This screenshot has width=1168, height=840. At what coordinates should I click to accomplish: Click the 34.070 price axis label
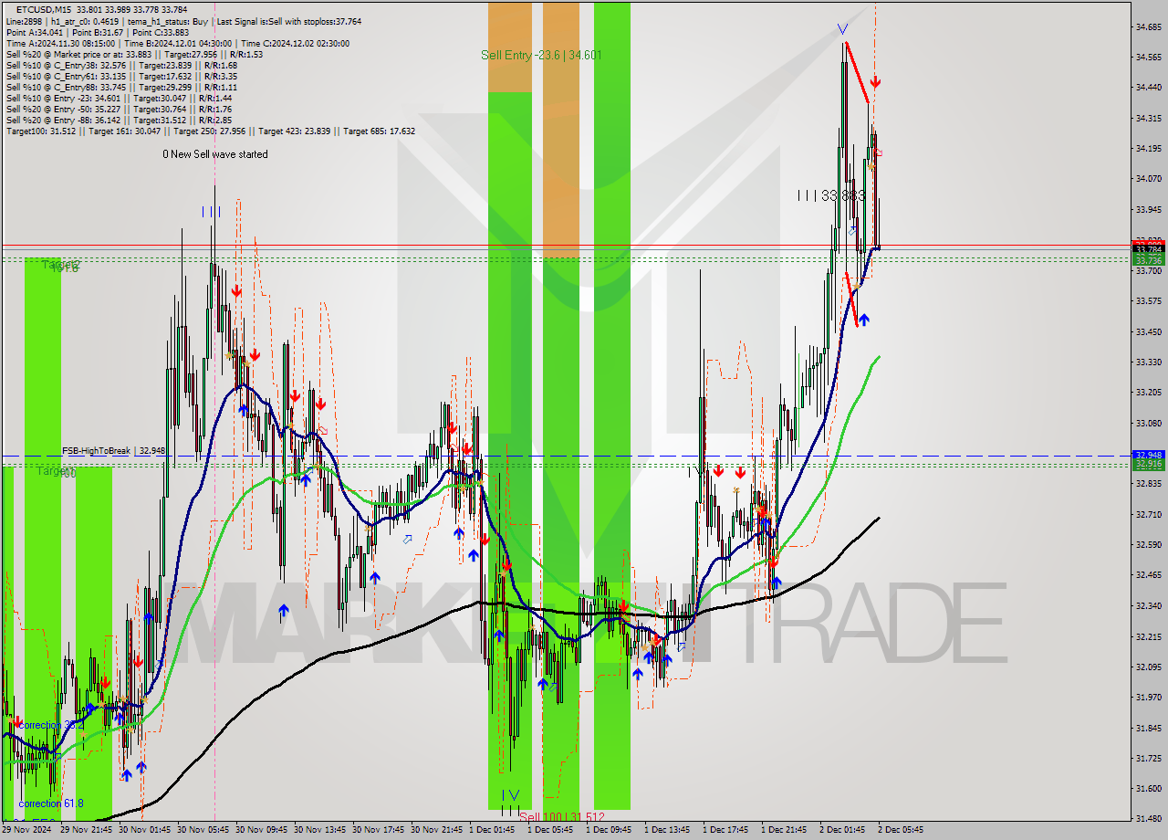pos(1150,178)
